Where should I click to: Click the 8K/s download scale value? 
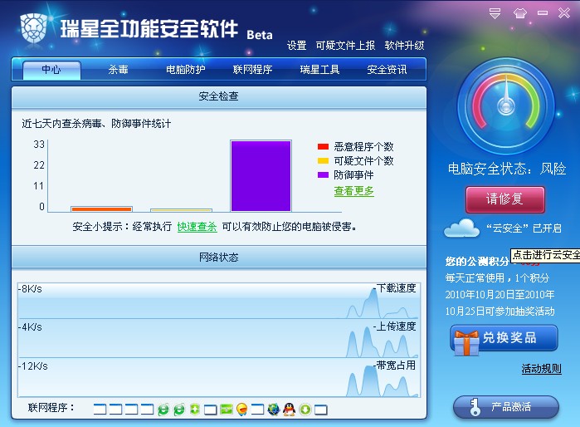click(32, 289)
